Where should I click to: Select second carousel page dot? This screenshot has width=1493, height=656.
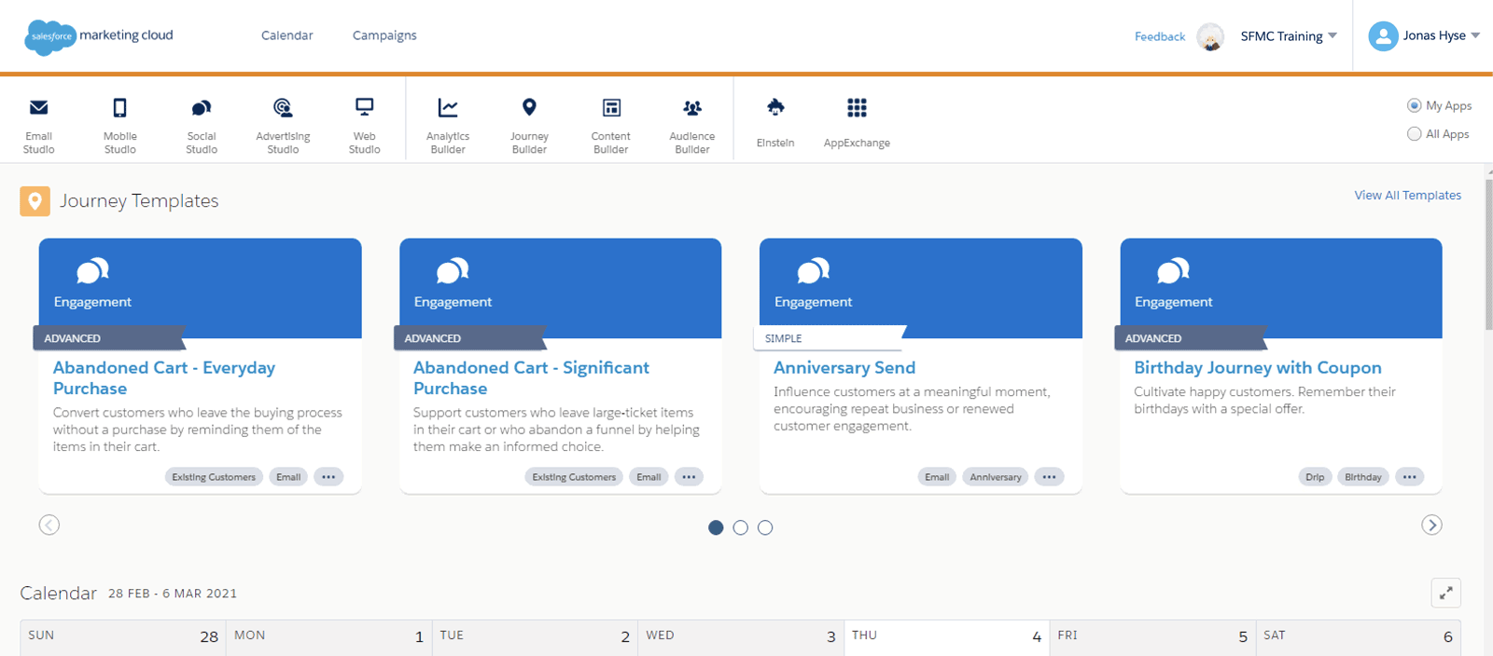tap(741, 527)
